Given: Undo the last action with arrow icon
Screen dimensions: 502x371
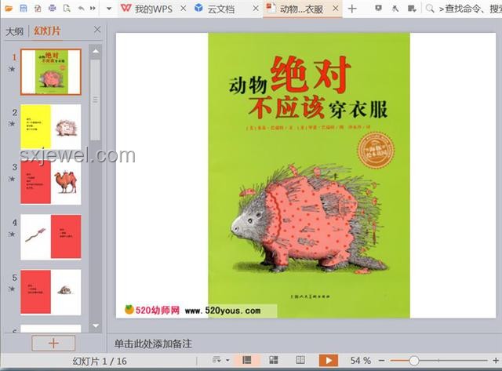Looking at the screenshot, I should pos(81,9).
